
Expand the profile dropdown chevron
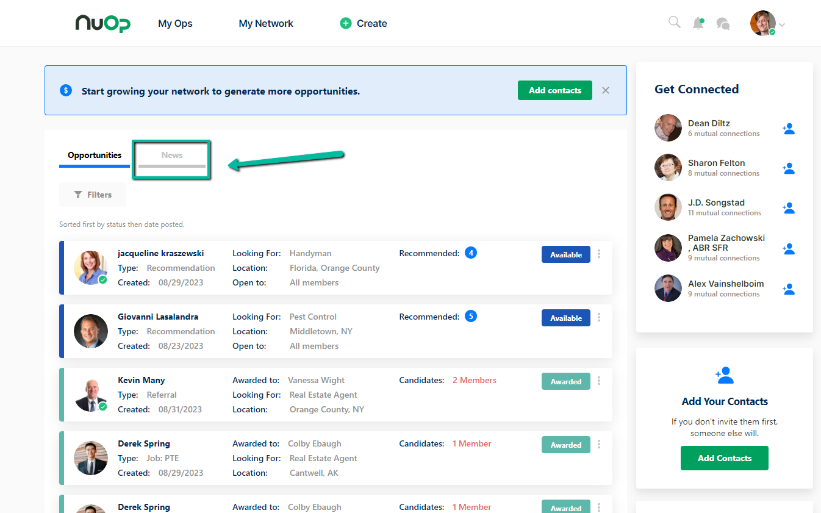(782, 25)
